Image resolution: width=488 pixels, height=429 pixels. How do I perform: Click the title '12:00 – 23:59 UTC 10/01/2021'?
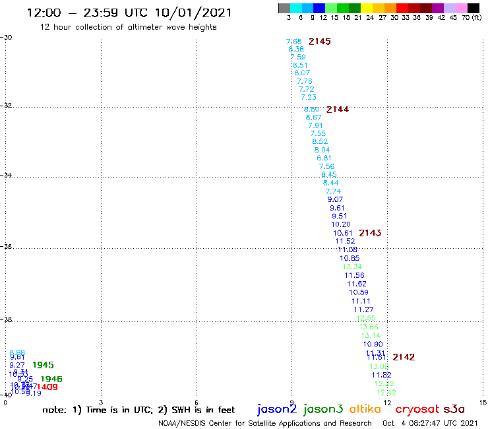[129, 13]
